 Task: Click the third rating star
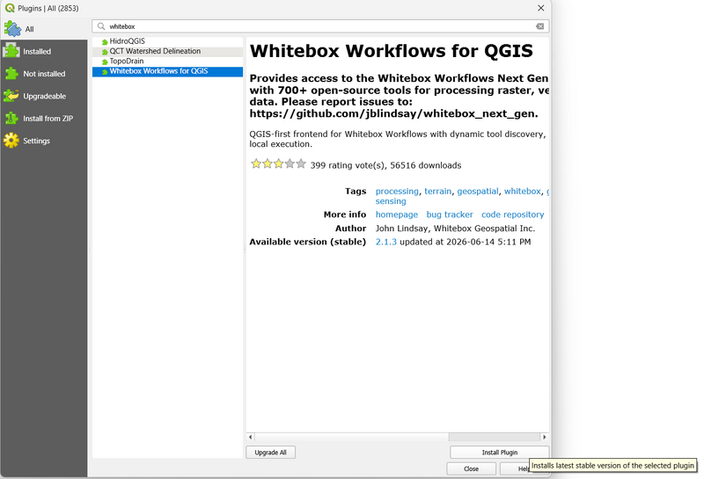(x=278, y=163)
